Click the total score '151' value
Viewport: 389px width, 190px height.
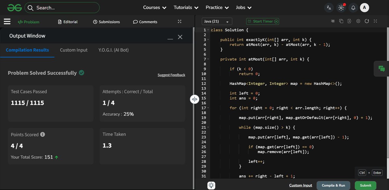[x=49, y=157]
